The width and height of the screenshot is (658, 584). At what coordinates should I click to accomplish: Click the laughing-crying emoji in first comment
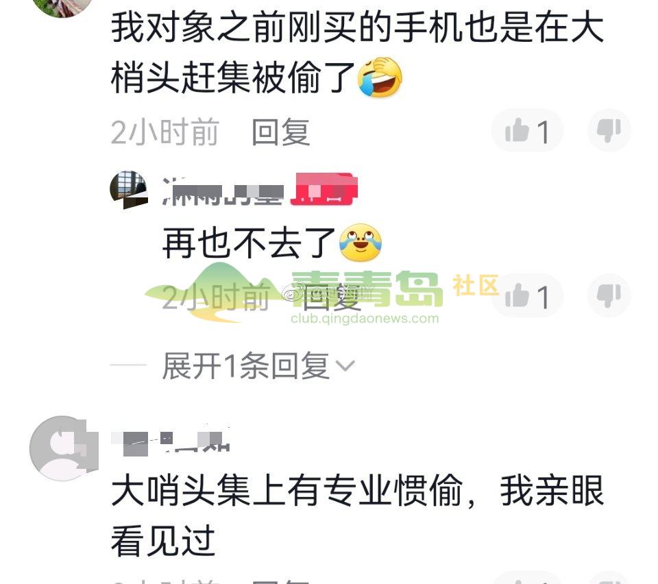(x=380, y=77)
